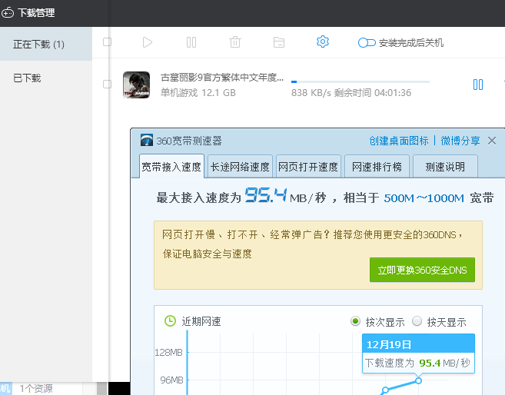Click the Tomb Raider game thumbnail
This screenshot has height=395, width=505.
137,85
